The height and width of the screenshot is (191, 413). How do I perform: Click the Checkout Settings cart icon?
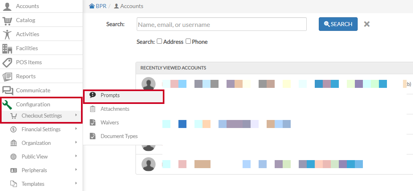coord(14,116)
